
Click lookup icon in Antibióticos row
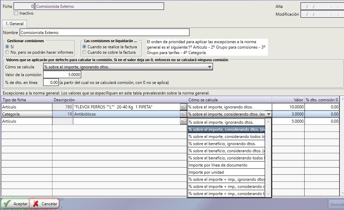coord(183,114)
